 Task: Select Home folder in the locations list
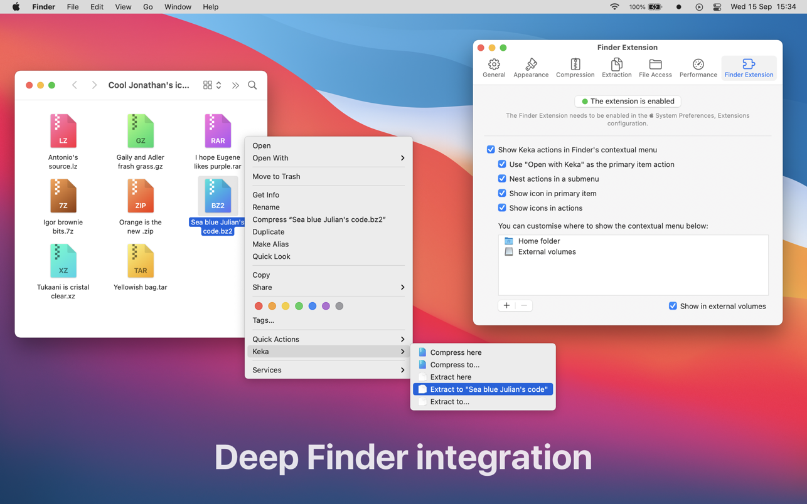coord(538,241)
